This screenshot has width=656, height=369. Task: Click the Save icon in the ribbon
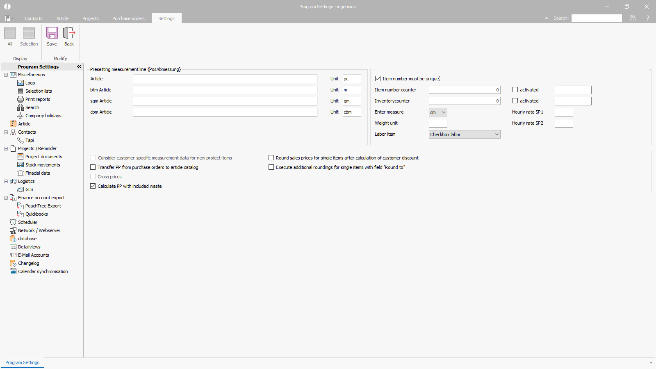pyautogui.click(x=52, y=36)
